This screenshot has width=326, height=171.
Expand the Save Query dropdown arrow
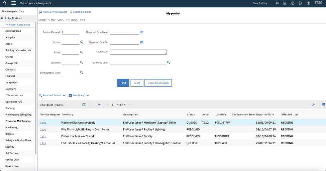click(88, 96)
